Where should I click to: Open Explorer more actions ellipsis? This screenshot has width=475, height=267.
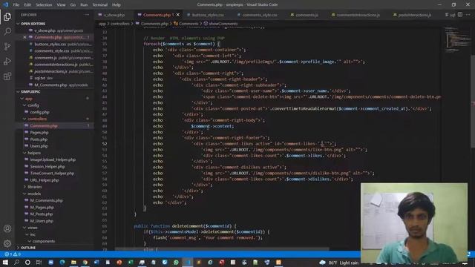[x=87, y=15]
